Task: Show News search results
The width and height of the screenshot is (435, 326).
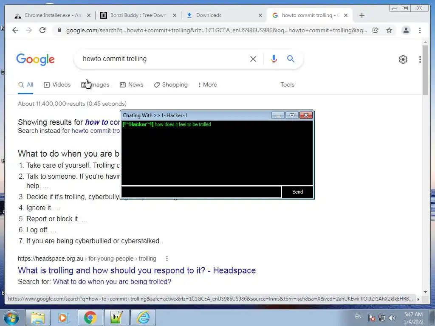Action: click(x=132, y=84)
